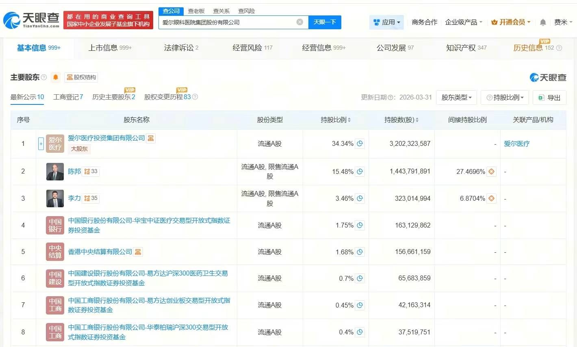
Task: Open the 费米 user account dropdown
Action: 563,22
